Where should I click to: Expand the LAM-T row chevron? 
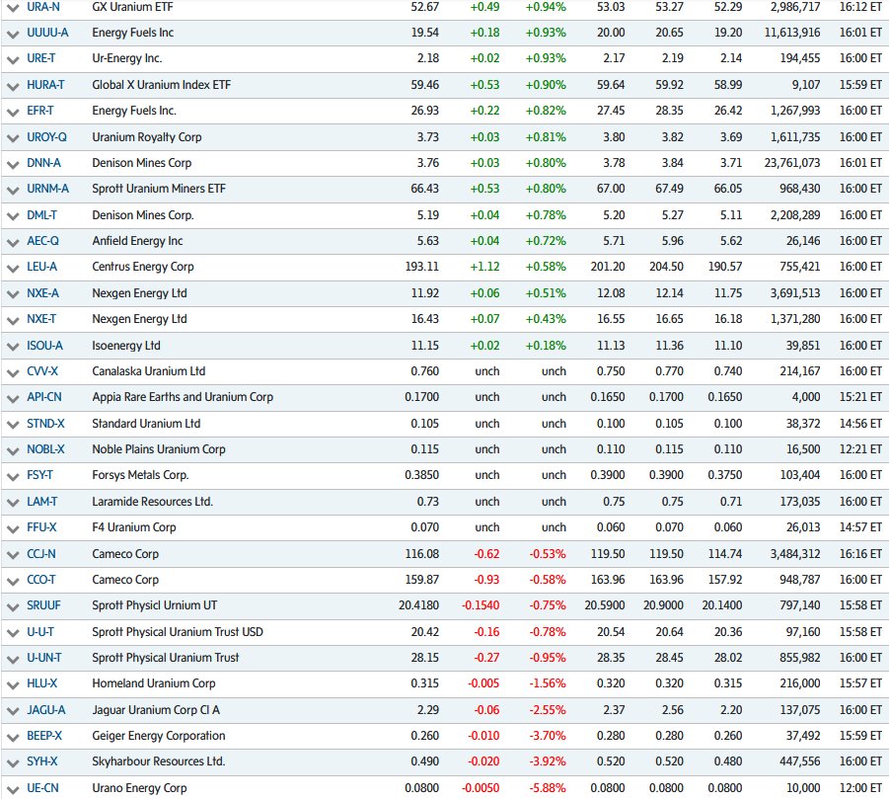[13, 504]
